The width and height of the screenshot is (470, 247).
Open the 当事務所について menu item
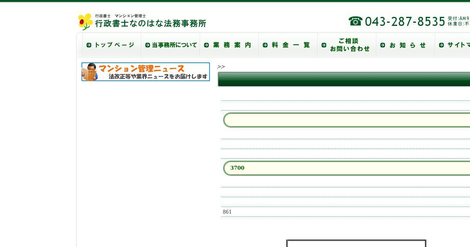click(x=171, y=45)
